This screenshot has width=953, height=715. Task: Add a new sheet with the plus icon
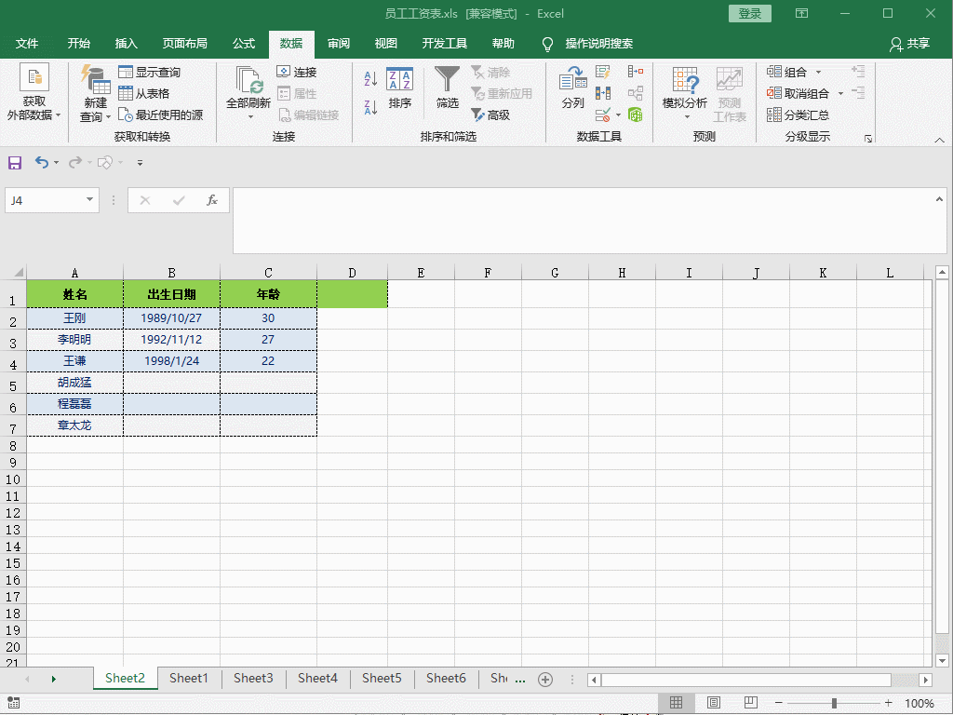click(x=545, y=679)
